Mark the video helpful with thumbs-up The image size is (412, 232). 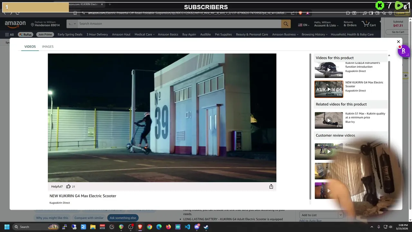[68, 187]
